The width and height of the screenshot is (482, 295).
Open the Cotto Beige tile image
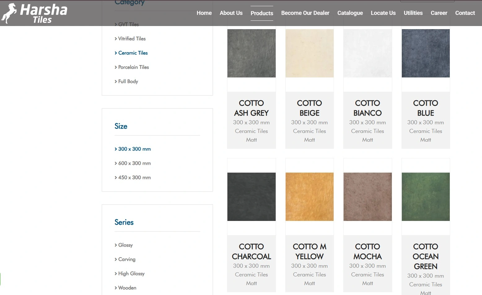[309, 53]
